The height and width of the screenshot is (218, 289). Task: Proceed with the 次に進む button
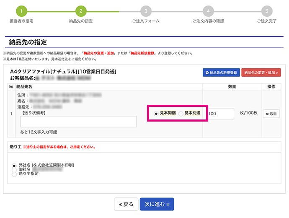coord(157,204)
